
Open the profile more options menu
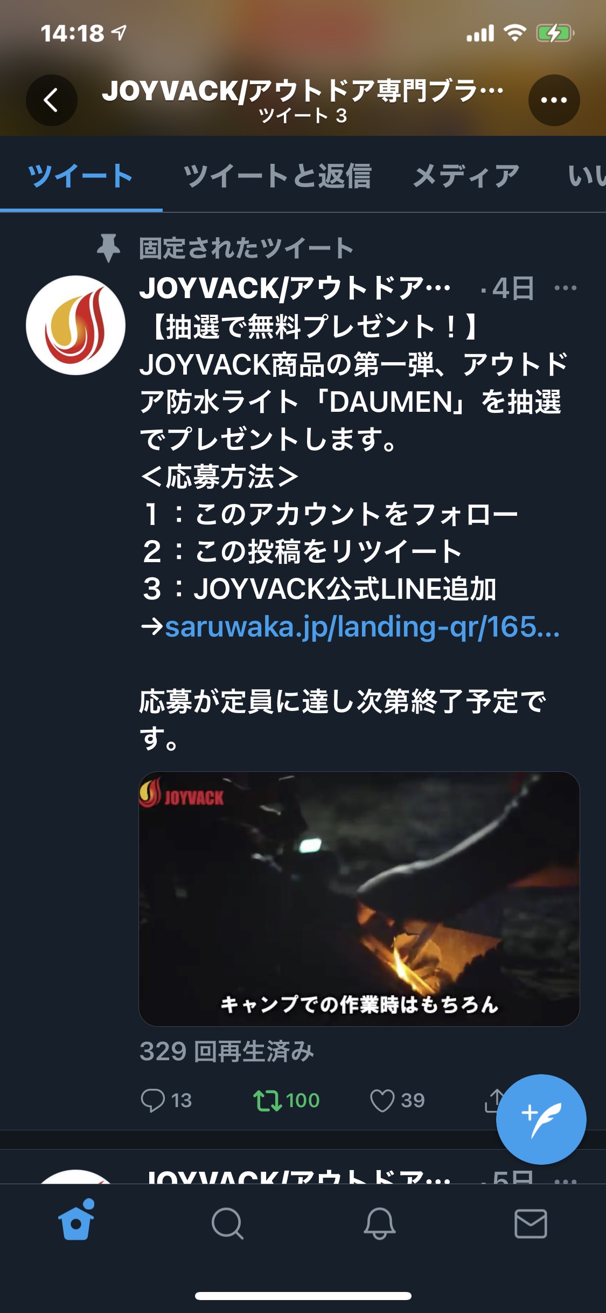click(x=554, y=100)
